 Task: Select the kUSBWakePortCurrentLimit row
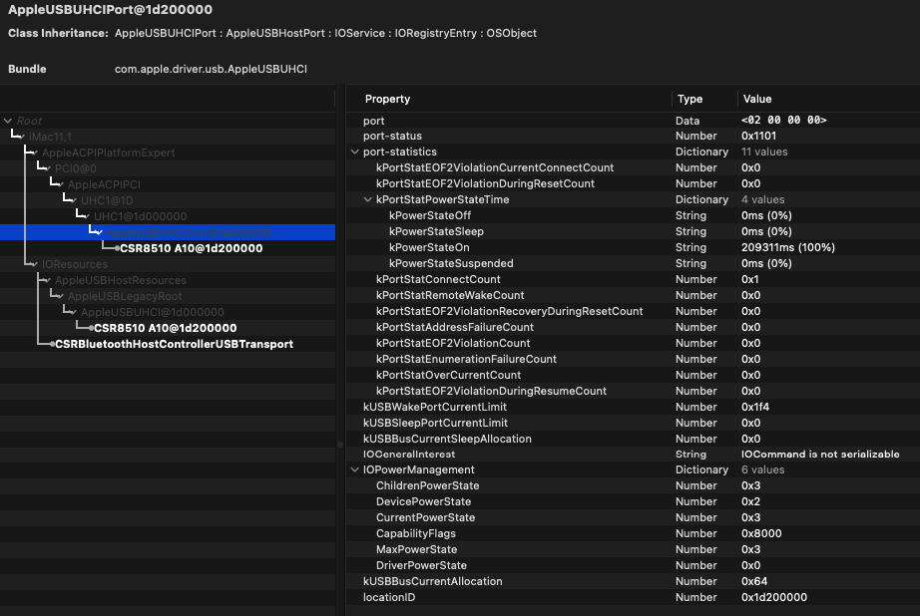[633, 407]
